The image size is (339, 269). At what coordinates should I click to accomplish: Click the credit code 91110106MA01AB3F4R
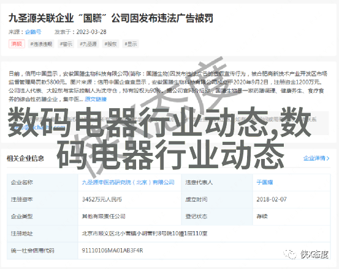[x=112, y=251]
